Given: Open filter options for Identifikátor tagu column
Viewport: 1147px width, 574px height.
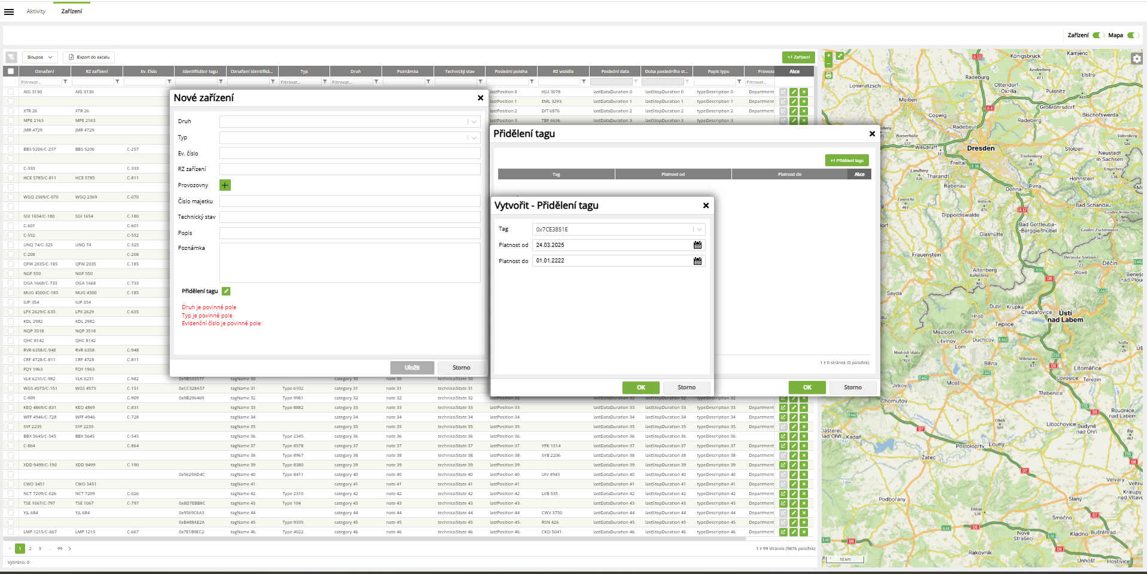Looking at the screenshot, I should coord(221,82).
